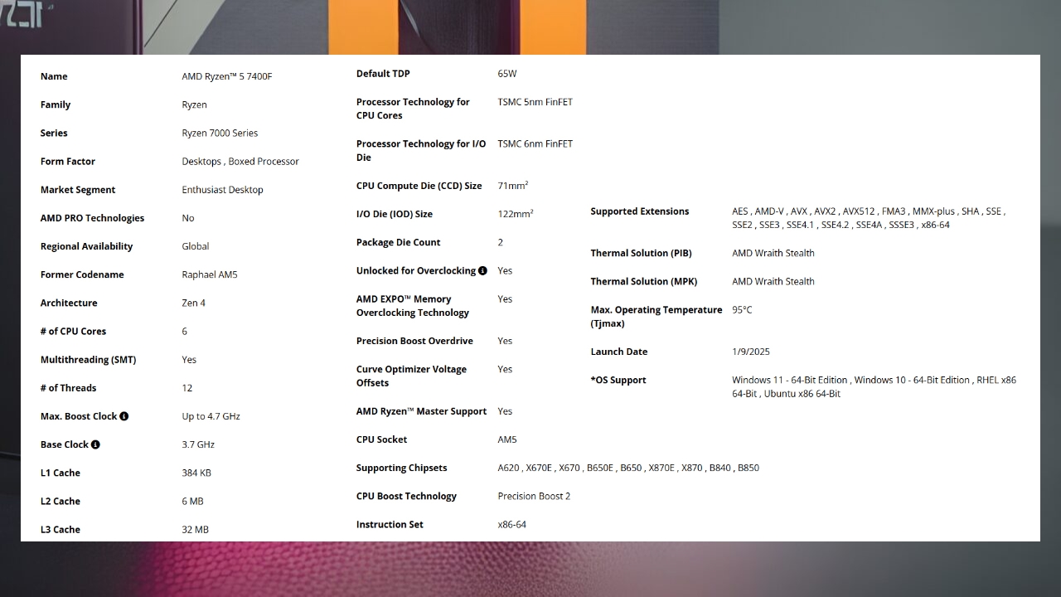Image resolution: width=1061 pixels, height=597 pixels.
Task: Select the processor name AMD Ryzen™ 5 7400F
Action: [x=227, y=76]
